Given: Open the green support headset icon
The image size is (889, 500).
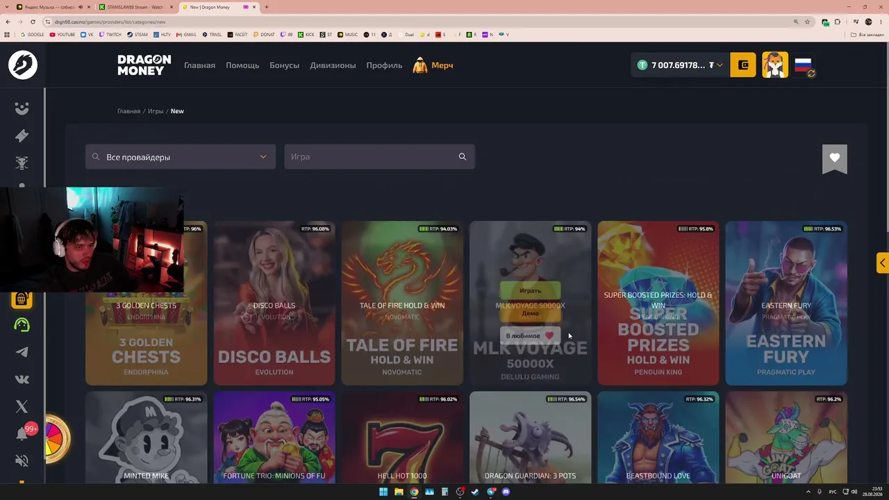Looking at the screenshot, I should point(22,325).
